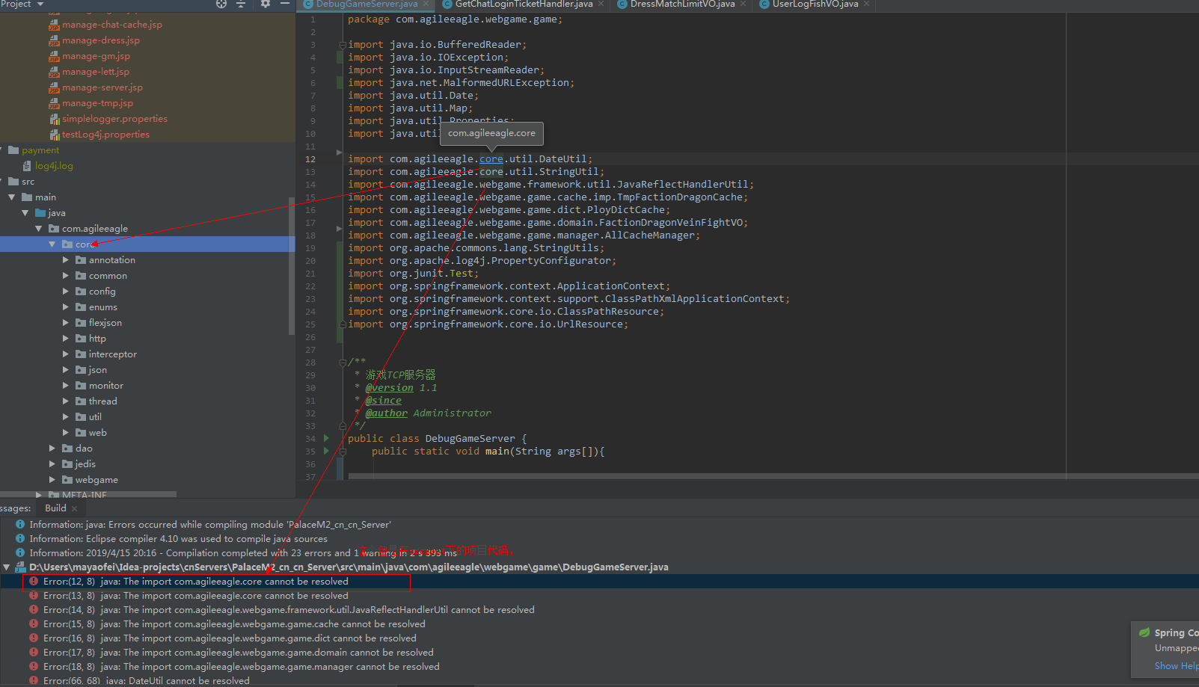The image size is (1199, 687).
Task: Expand the config package arrow
Action: (x=66, y=292)
